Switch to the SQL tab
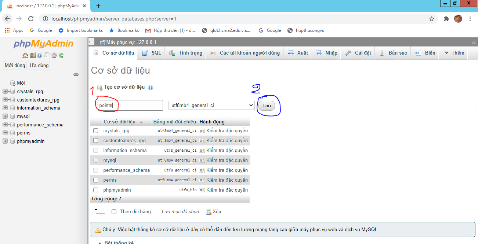This screenshot has width=478, height=244. 152,53
